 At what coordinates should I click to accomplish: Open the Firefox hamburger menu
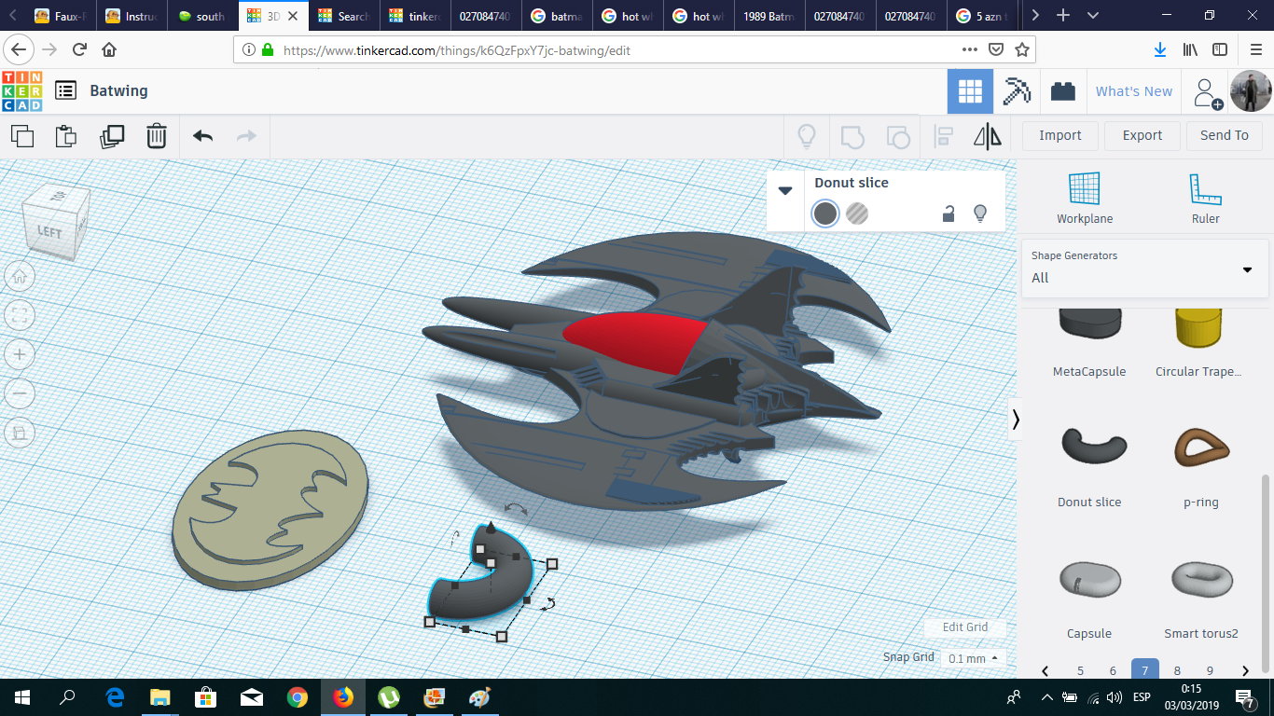1254,49
